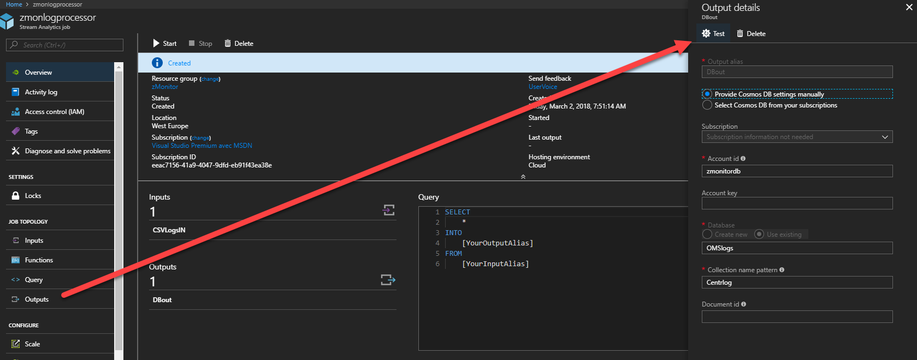This screenshot has width=917, height=360.
Task: Open Outputs in the Job Topology sidebar
Action: click(x=60, y=299)
